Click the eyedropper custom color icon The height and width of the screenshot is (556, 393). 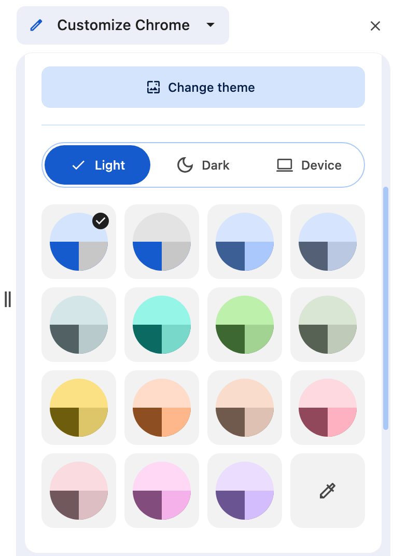pyautogui.click(x=328, y=491)
